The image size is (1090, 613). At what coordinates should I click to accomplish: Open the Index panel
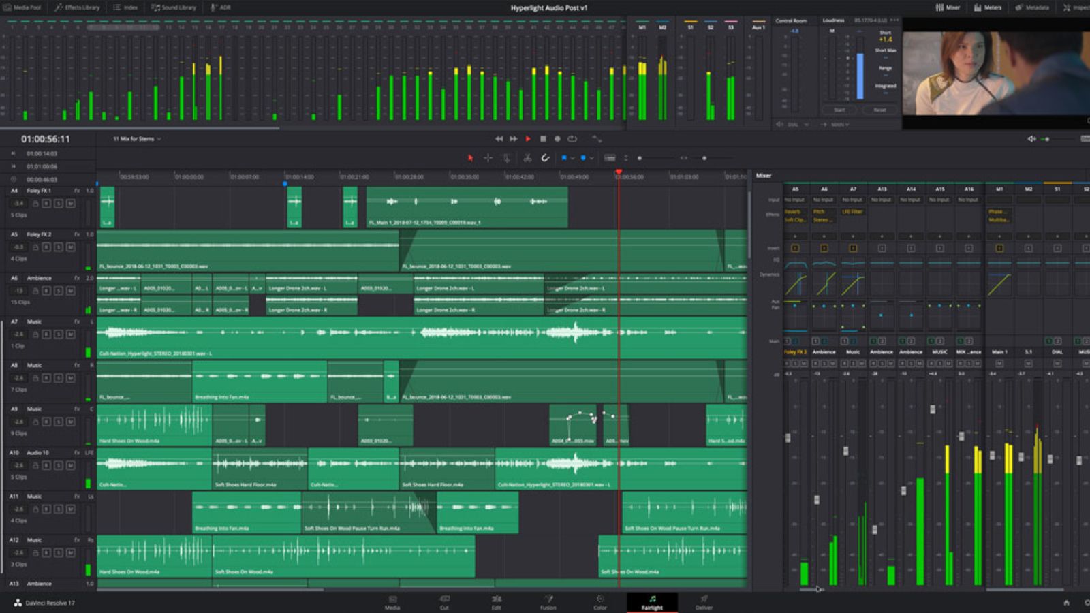(x=127, y=7)
